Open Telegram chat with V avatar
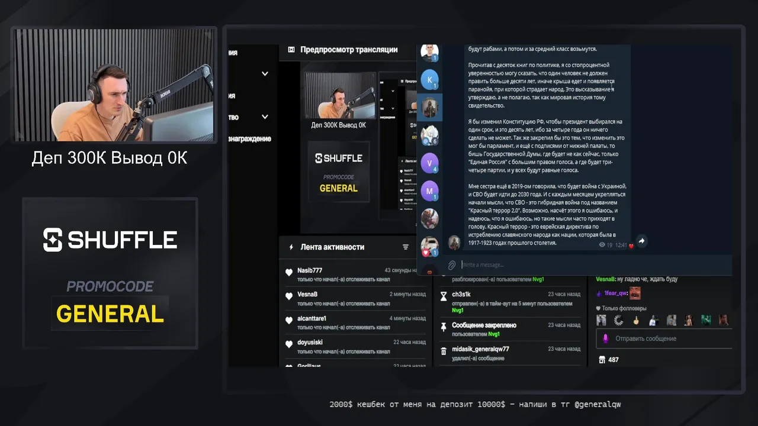This screenshot has width=758, height=426. pyautogui.click(x=429, y=162)
